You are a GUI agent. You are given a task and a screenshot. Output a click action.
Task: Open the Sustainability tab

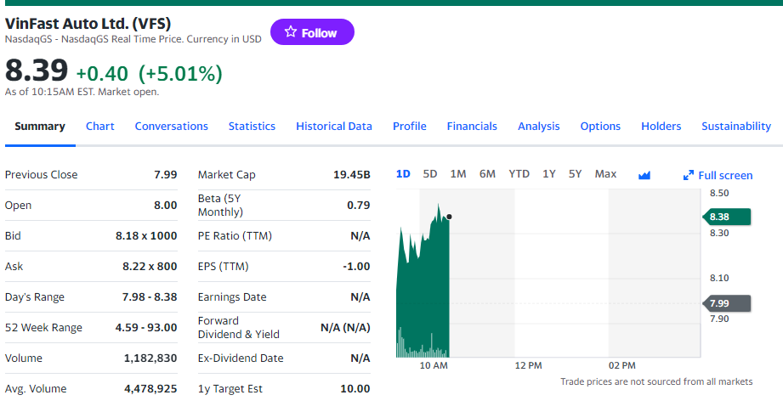click(x=735, y=126)
